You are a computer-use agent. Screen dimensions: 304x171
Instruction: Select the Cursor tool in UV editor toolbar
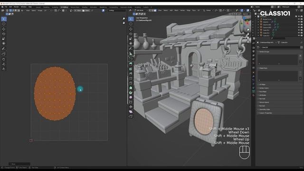point(4,24)
